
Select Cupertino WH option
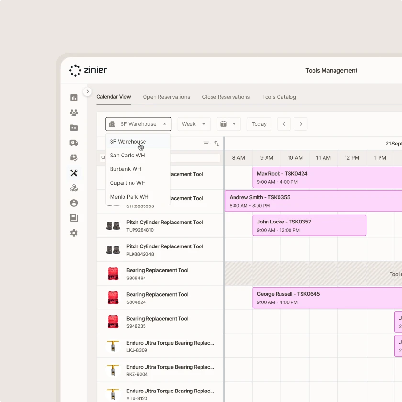point(138,183)
